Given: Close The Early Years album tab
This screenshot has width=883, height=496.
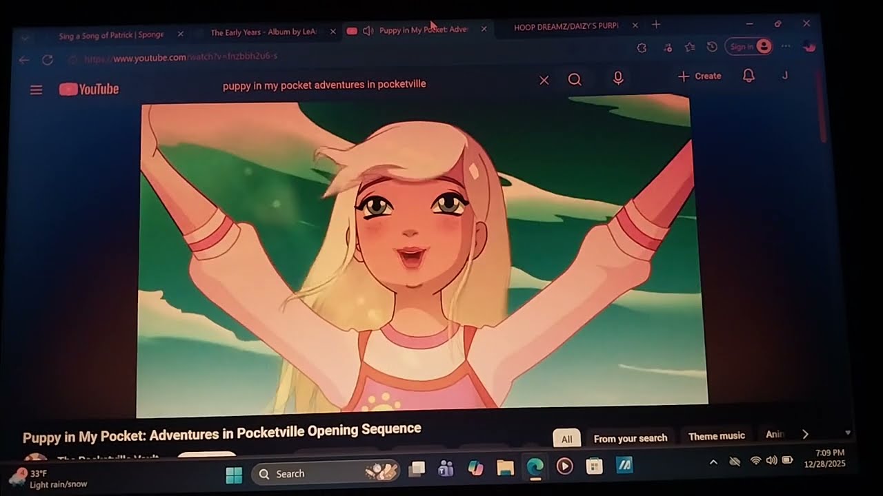Looking at the screenshot, I should [333, 32].
